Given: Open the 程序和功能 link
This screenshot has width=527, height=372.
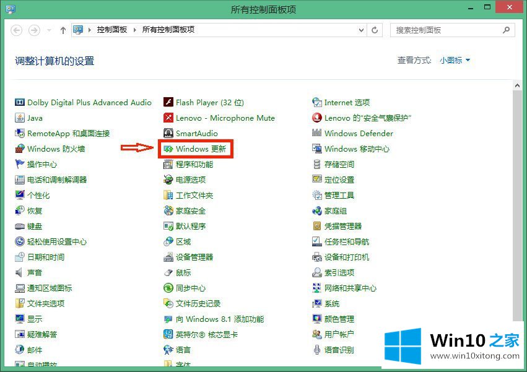Looking at the screenshot, I should click(x=194, y=164).
